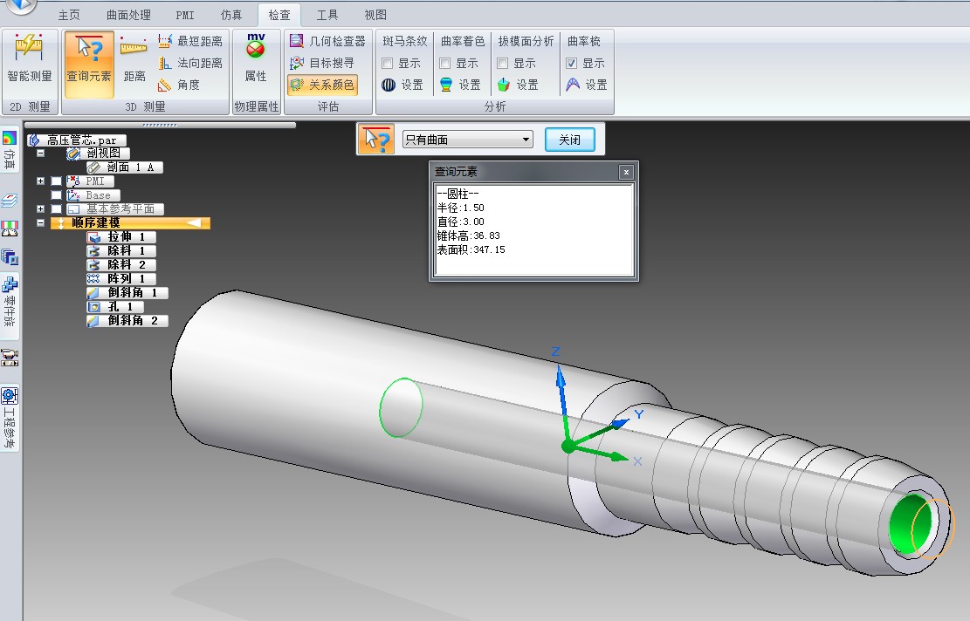
Task: Open the 只有曲面 filter dropdown
Action: [x=467, y=140]
